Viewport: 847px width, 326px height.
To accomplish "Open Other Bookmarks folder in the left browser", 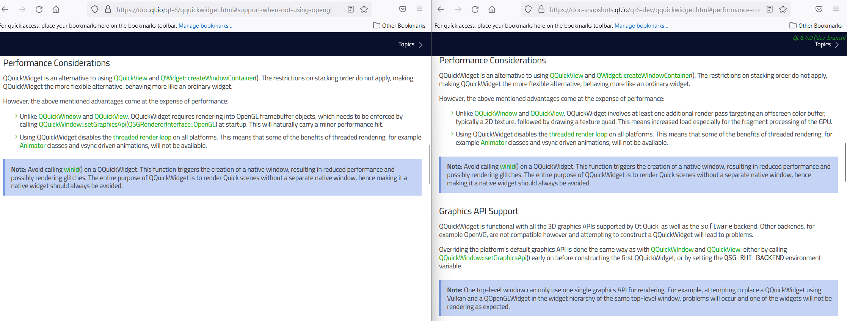I will point(399,26).
